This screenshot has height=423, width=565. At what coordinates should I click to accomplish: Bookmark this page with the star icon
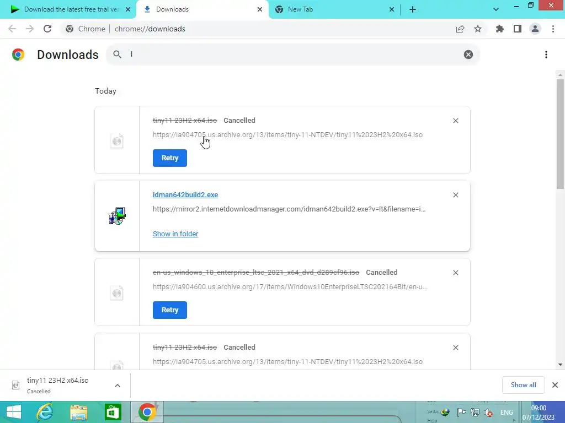[x=478, y=29]
